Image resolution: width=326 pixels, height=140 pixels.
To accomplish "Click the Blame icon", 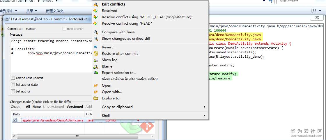I will pyautogui.click(x=96, y=66).
